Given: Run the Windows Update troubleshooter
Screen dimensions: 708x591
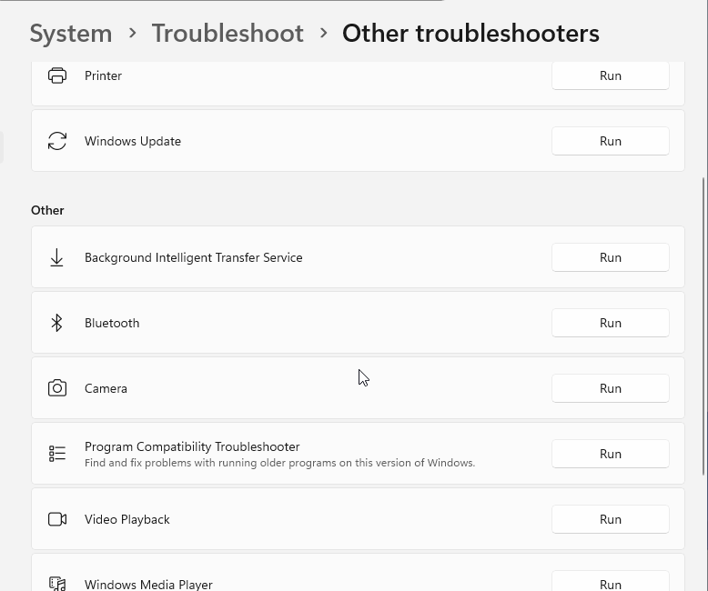Looking at the screenshot, I should (611, 141).
